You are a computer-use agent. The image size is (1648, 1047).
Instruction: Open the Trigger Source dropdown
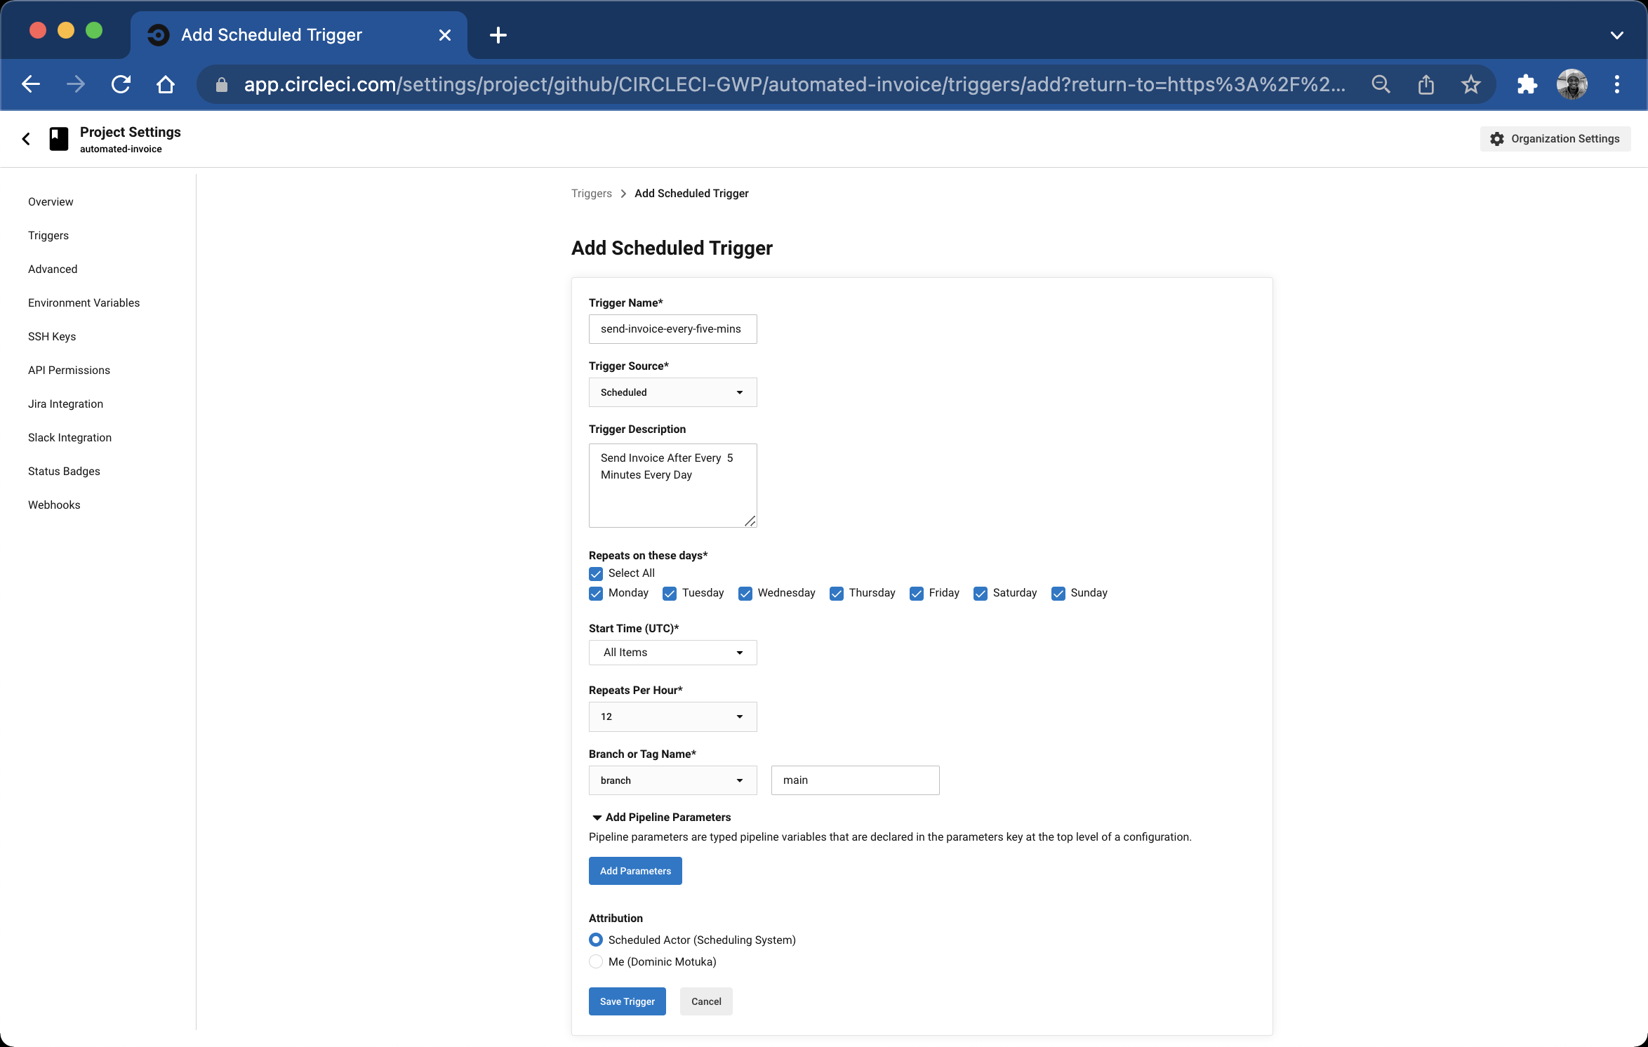pyautogui.click(x=672, y=392)
